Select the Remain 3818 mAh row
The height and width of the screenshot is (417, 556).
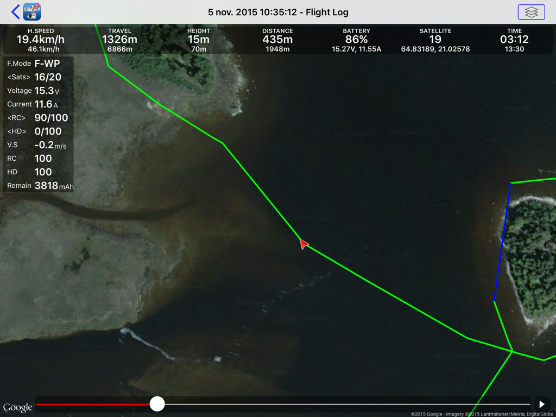coord(39,186)
